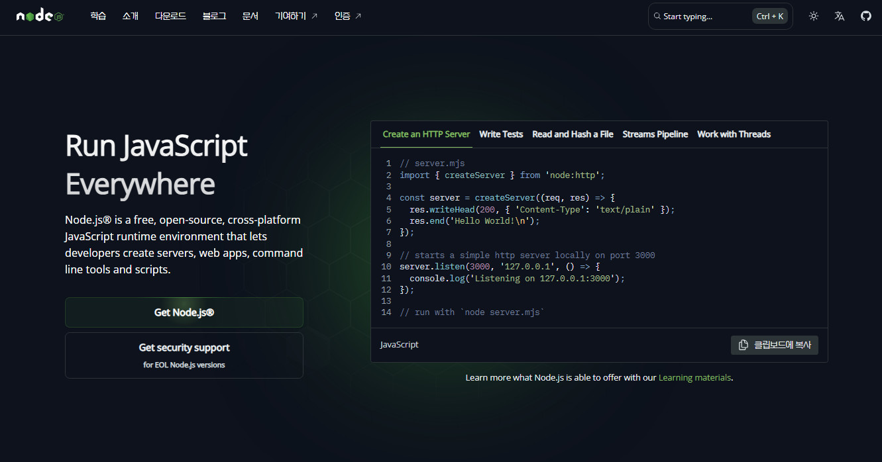
Task: Focus the Start typing search field
Action: 720,16
